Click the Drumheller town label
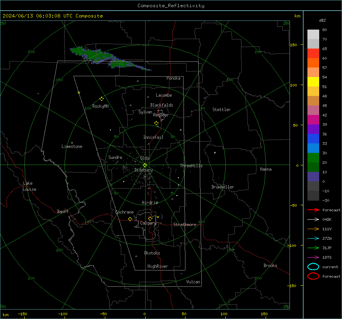Screen dimensions: 342x319 point(223,187)
